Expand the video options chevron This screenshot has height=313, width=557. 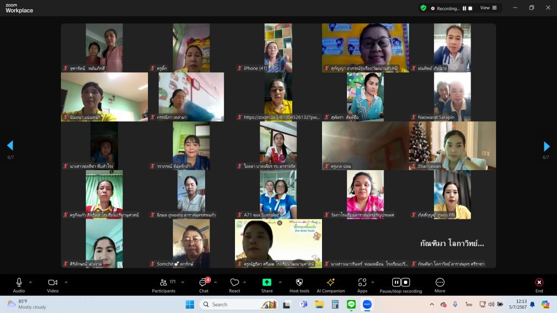point(66,282)
